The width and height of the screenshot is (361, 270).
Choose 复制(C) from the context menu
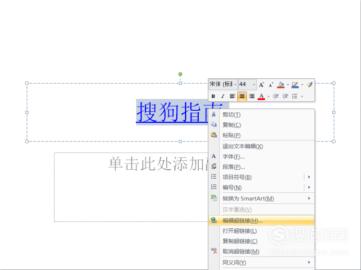coord(261,125)
